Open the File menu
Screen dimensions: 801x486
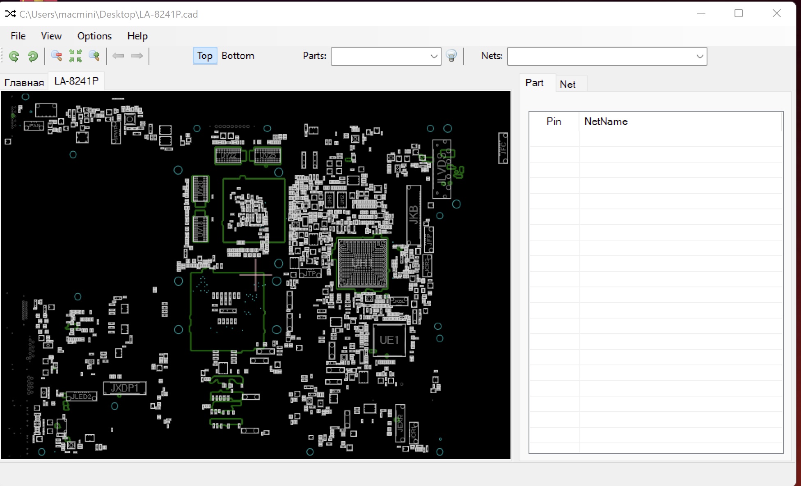tap(18, 36)
